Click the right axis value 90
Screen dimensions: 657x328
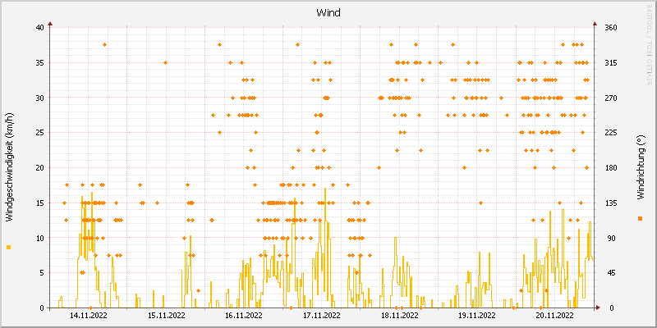pos(611,238)
